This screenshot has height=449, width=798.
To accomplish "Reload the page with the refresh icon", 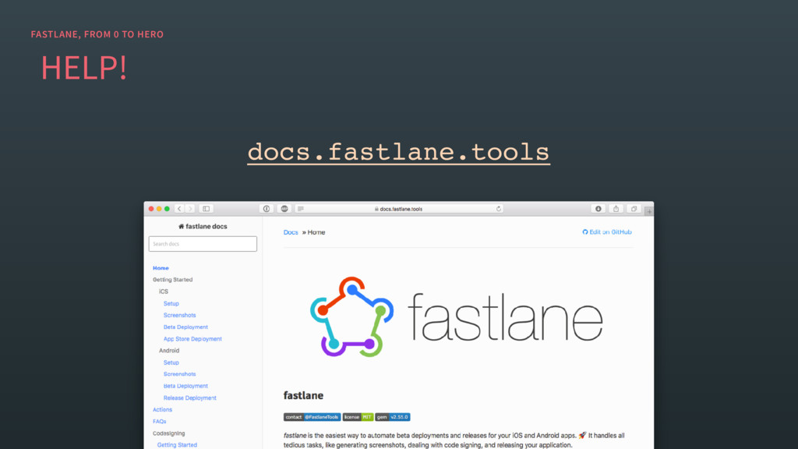I will coord(499,209).
